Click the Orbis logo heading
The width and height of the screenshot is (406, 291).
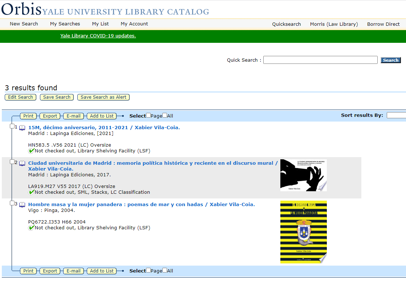point(21,9)
